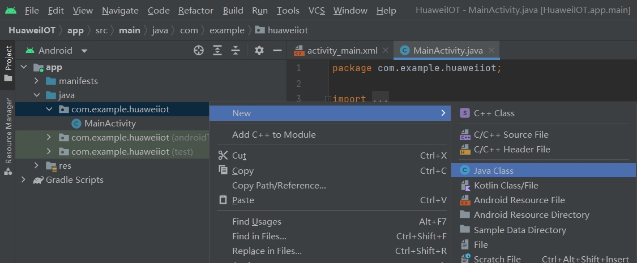The width and height of the screenshot is (637, 263).
Task: Click the Android Studio logo icon
Action: [11, 10]
